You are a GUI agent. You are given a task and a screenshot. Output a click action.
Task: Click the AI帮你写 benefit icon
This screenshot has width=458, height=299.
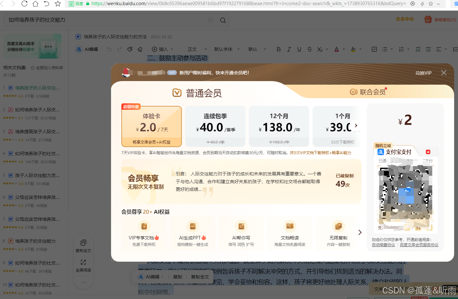241,226
